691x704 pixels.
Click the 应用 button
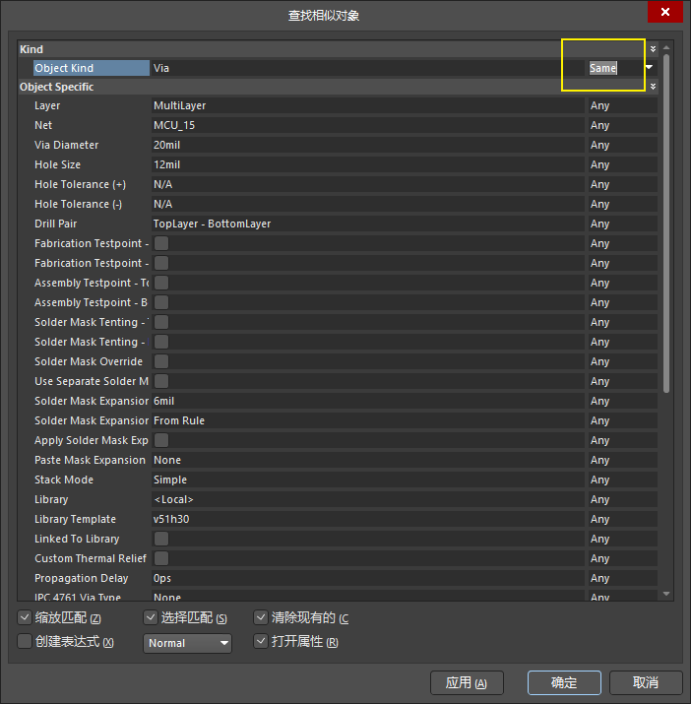tap(467, 682)
